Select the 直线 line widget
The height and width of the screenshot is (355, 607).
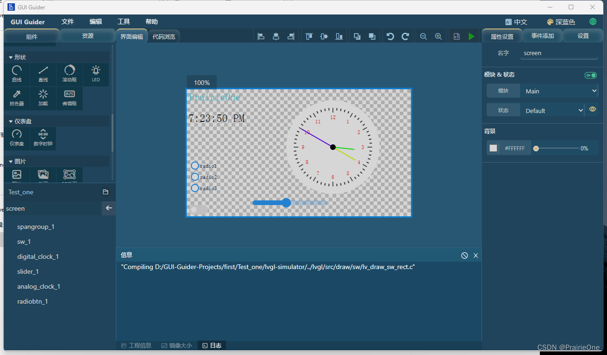pyautogui.click(x=43, y=74)
